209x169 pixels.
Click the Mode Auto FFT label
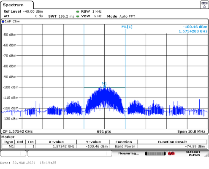[x=121, y=16]
